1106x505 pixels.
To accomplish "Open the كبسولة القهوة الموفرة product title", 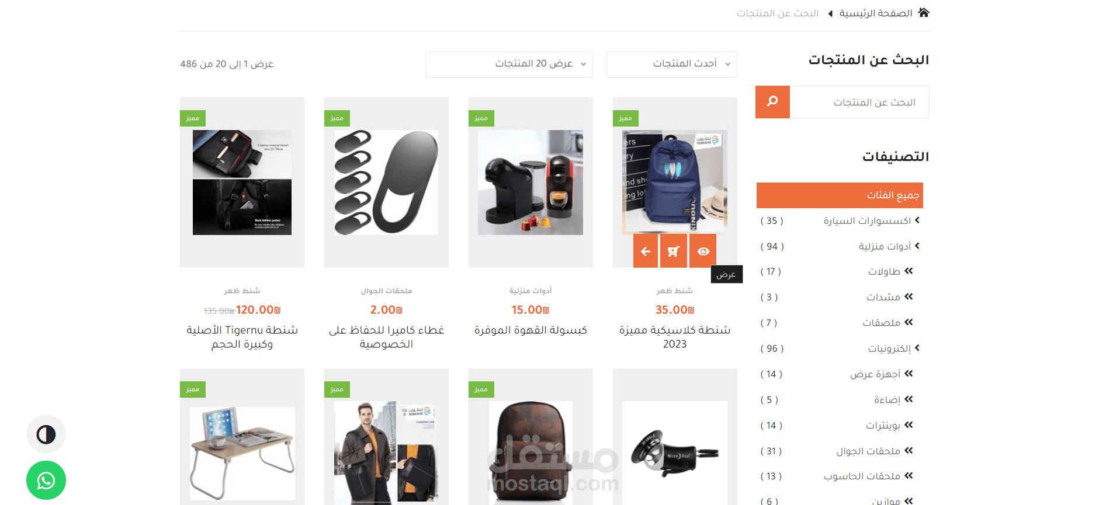I will click(x=531, y=330).
